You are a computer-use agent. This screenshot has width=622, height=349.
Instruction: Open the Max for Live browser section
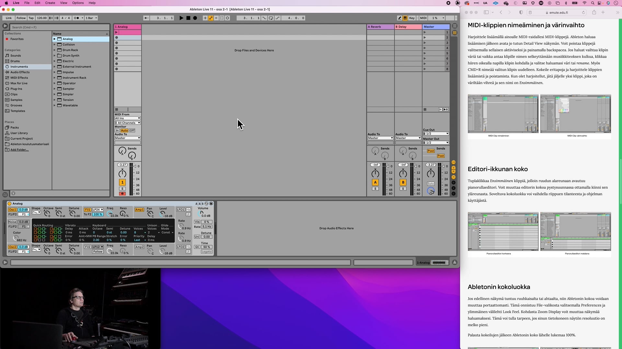[19, 83]
